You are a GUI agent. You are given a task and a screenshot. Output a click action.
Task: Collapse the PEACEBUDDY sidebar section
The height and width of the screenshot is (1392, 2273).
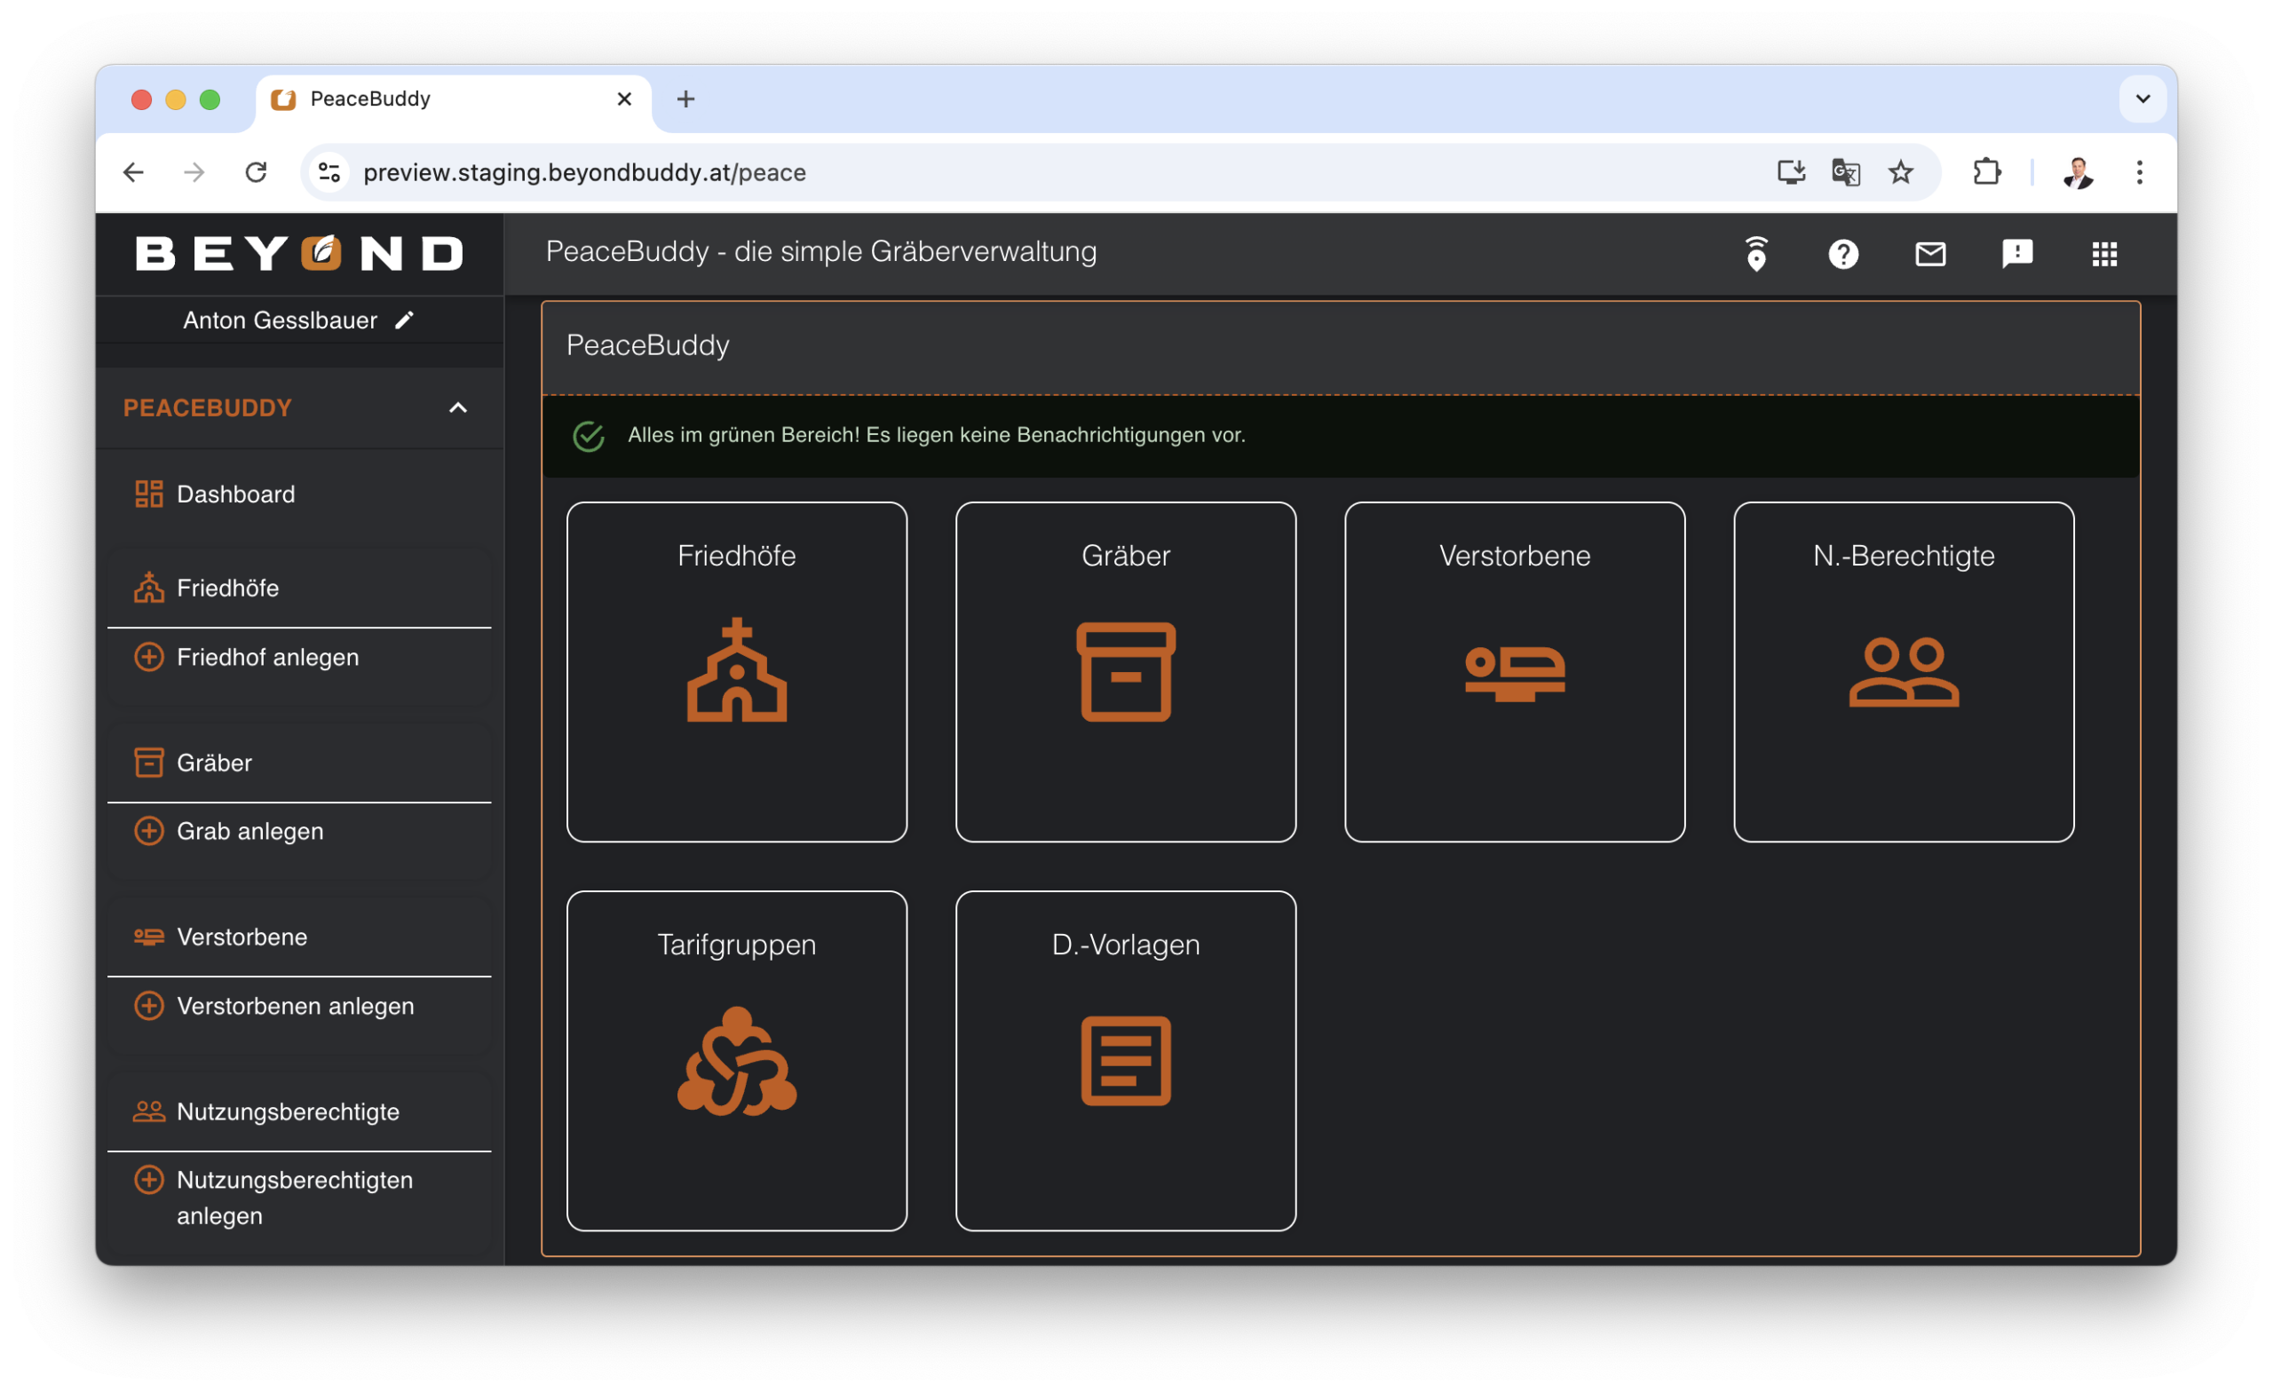click(457, 407)
